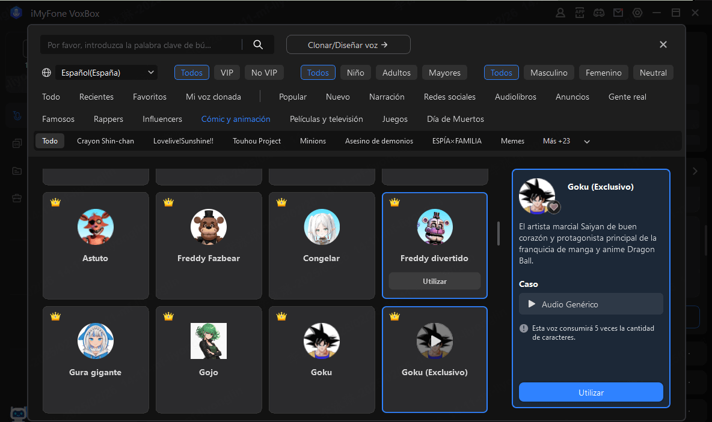Click the globe language icon
The height and width of the screenshot is (422, 712).
click(46, 73)
